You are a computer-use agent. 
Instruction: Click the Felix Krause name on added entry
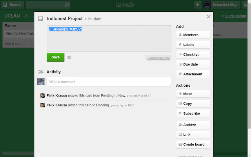[57, 105]
